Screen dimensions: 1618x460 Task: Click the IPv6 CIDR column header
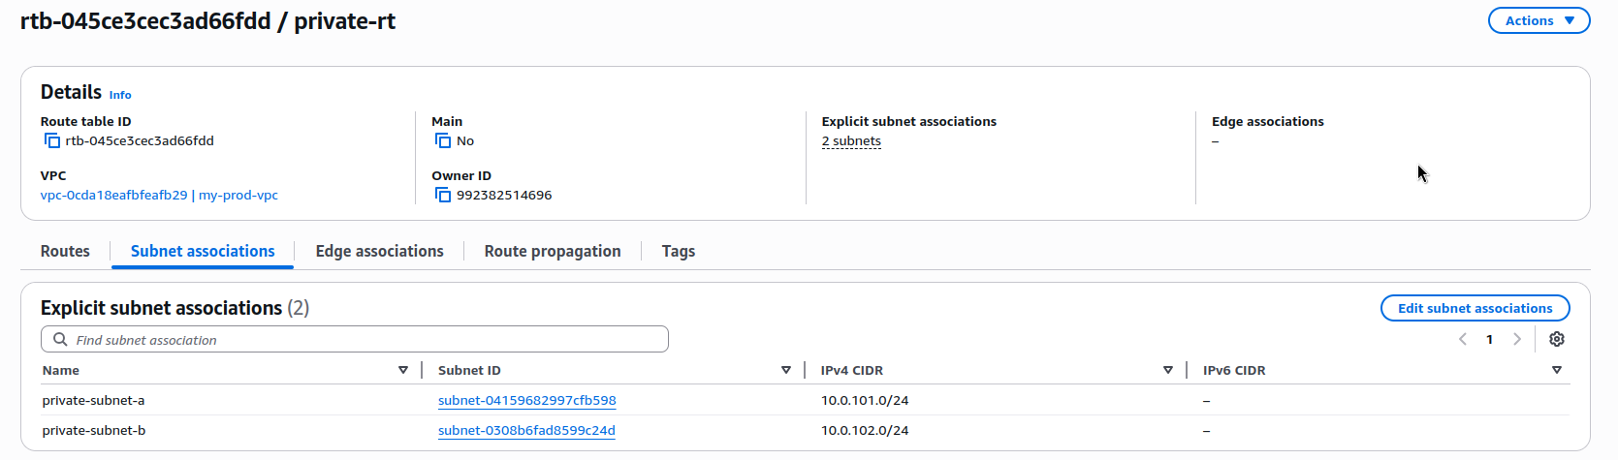[x=1234, y=370]
